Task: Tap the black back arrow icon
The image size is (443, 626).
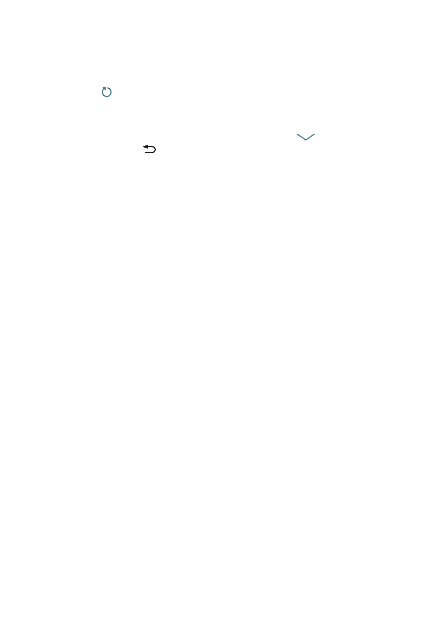Action: [150, 149]
